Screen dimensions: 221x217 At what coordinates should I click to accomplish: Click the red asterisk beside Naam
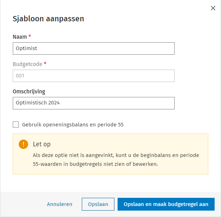(30, 37)
